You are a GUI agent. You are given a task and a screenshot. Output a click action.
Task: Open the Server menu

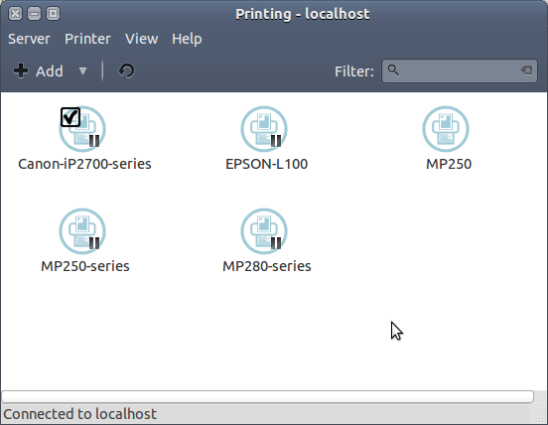pyautogui.click(x=29, y=39)
